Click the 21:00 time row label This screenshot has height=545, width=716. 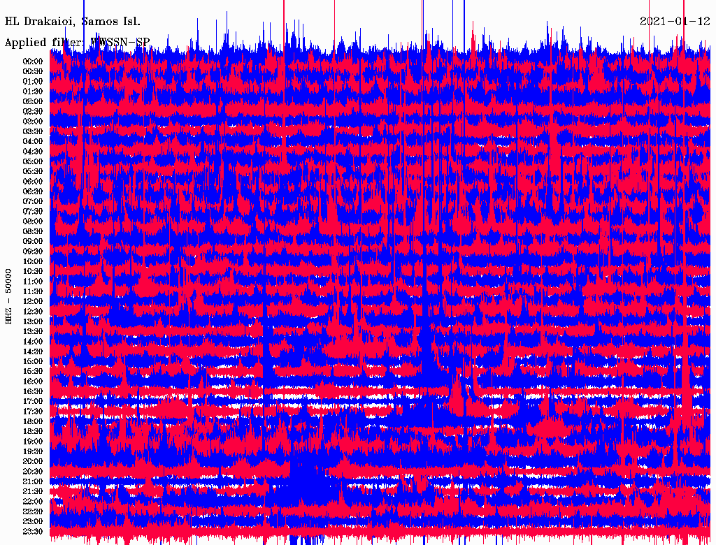33,481
